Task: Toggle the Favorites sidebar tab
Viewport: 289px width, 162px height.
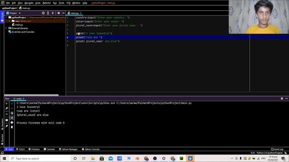Action: (x=2, y=139)
